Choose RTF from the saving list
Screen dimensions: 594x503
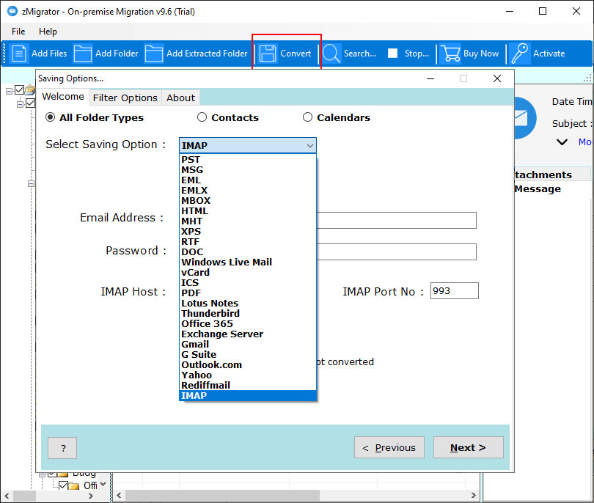point(248,242)
